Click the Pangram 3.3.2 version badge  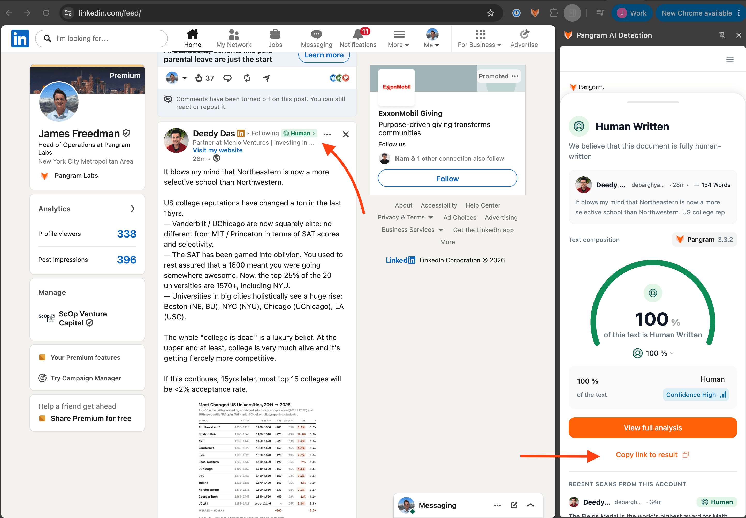tap(704, 240)
